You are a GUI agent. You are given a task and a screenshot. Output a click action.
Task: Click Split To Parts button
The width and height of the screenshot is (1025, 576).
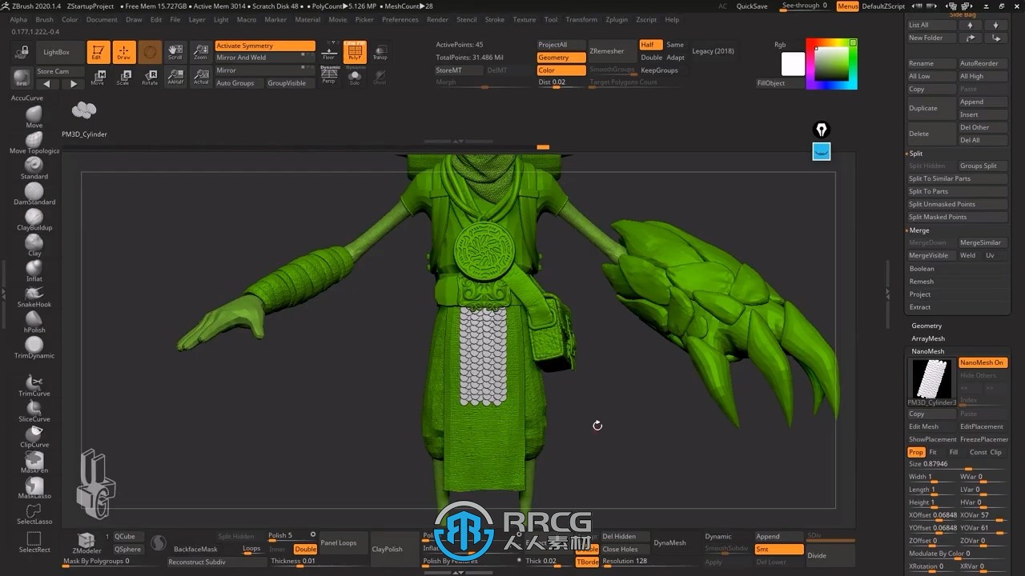tap(958, 191)
